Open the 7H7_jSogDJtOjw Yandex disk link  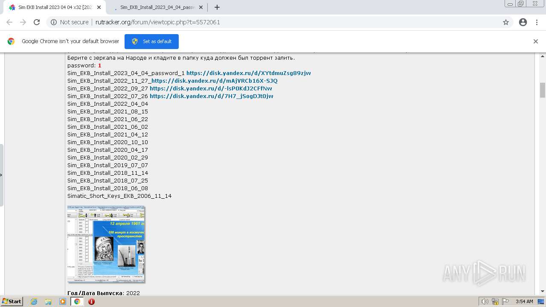212,96
